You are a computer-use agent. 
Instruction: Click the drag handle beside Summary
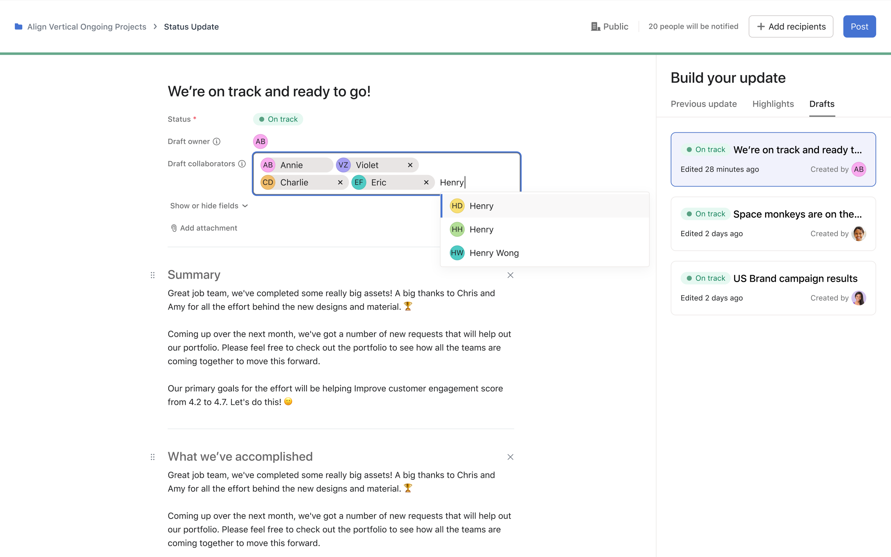tap(153, 275)
